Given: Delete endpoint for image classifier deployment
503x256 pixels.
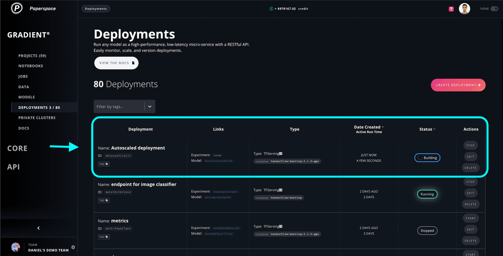Looking at the screenshot, I should (x=471, y=204).
